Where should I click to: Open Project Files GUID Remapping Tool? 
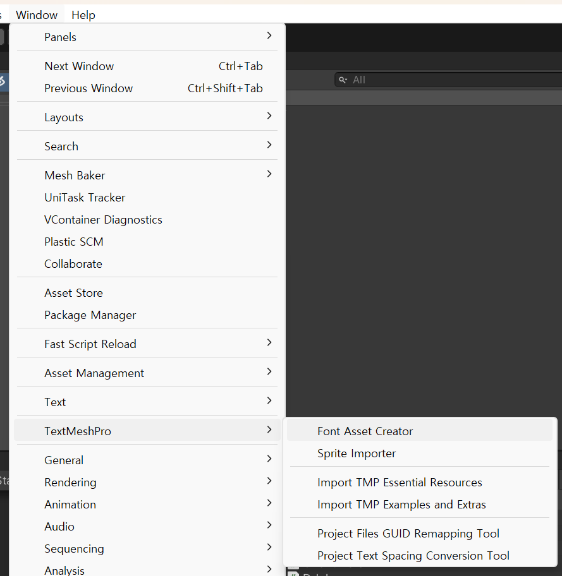[x=420, y=533]
